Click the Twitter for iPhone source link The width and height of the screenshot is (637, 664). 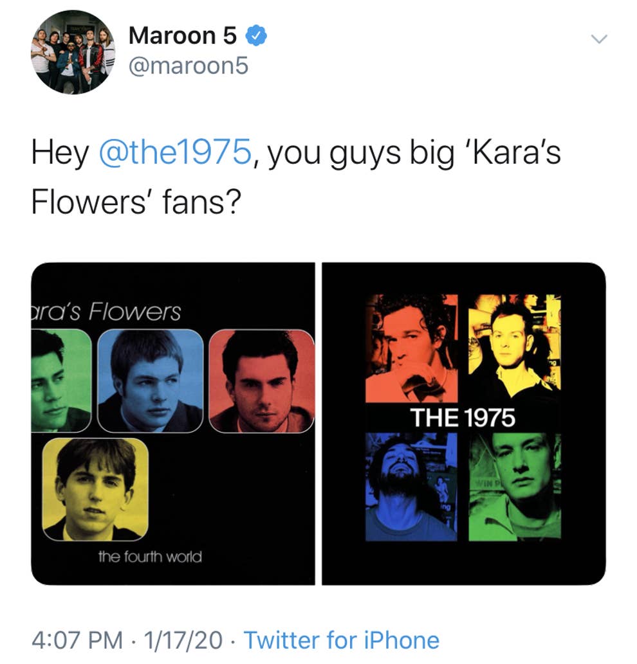[342, 640]
